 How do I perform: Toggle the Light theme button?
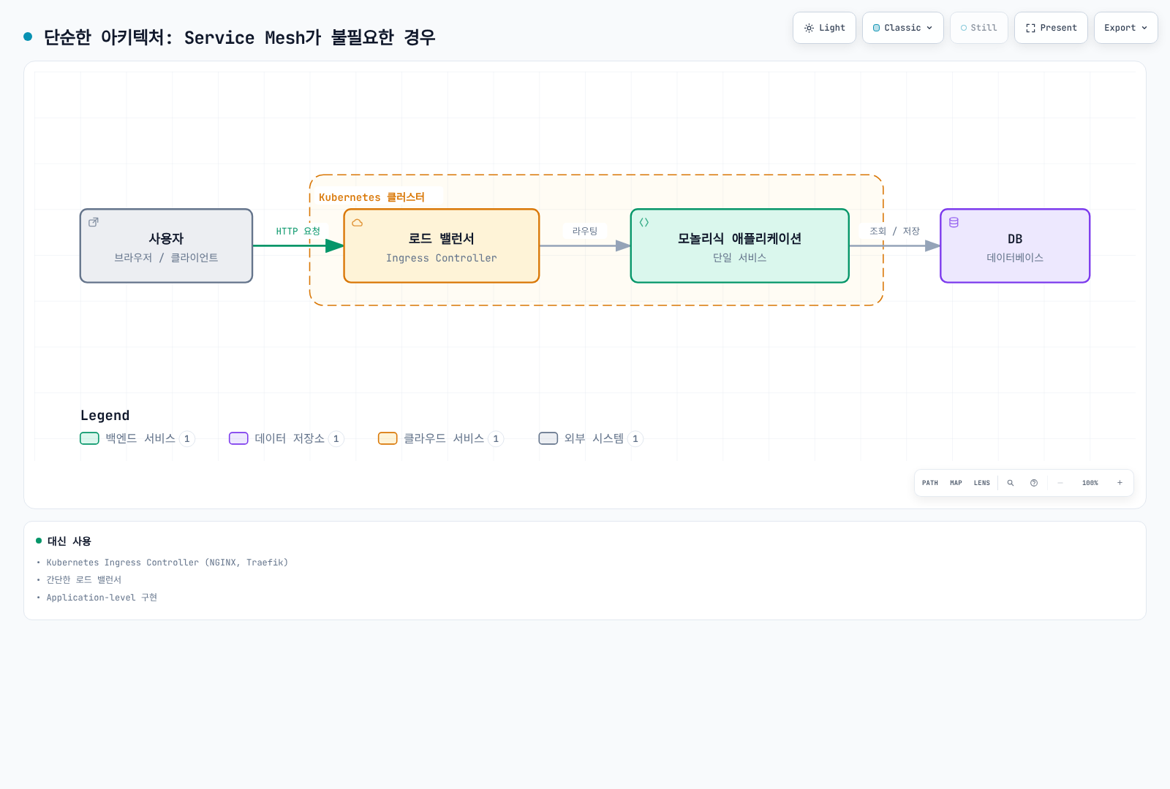824,28
